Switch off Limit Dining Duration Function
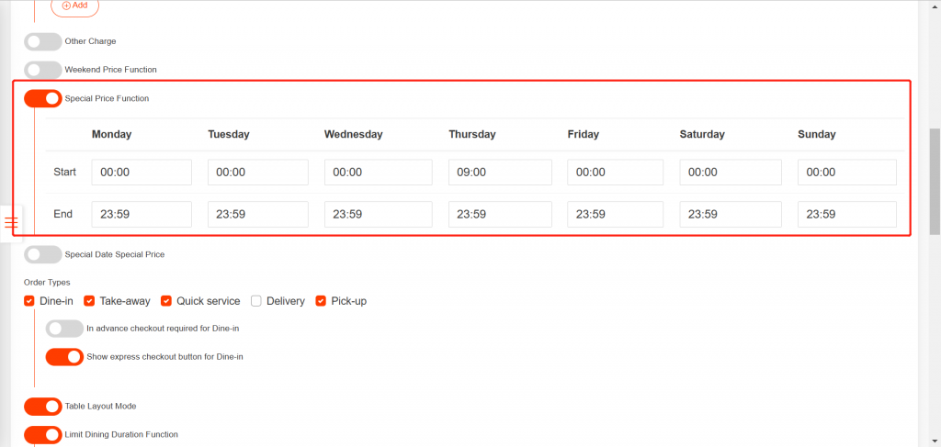This screenshot has width=941, height=447. tap(43, 434)
